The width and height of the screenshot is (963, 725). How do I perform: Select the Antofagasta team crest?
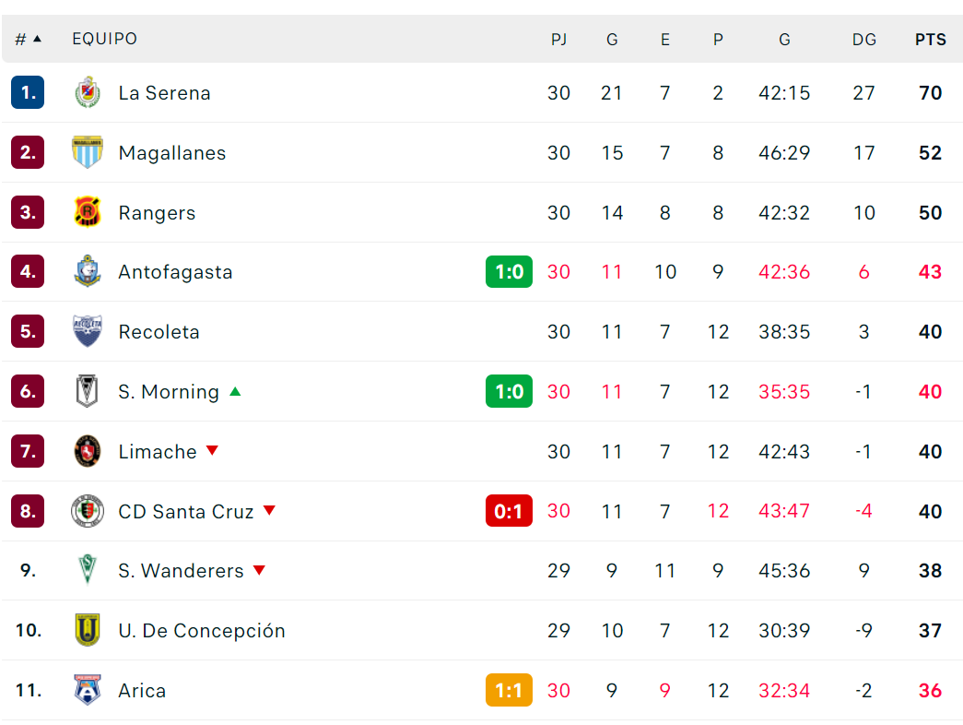point(88,272)
